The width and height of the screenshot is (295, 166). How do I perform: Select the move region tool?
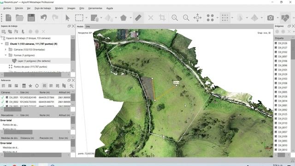tap(94, 18)
